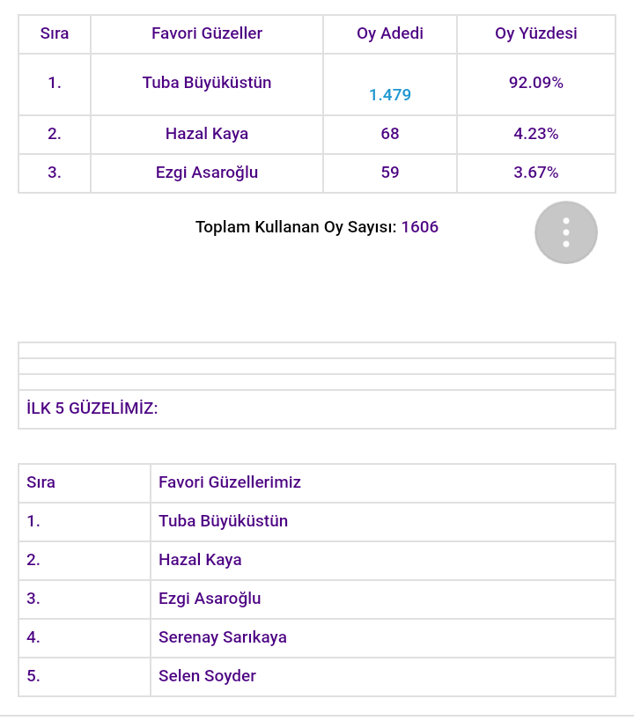634x728 pixels.
Task: Click the Oy Adedi column header
Action: click(390, 33)
